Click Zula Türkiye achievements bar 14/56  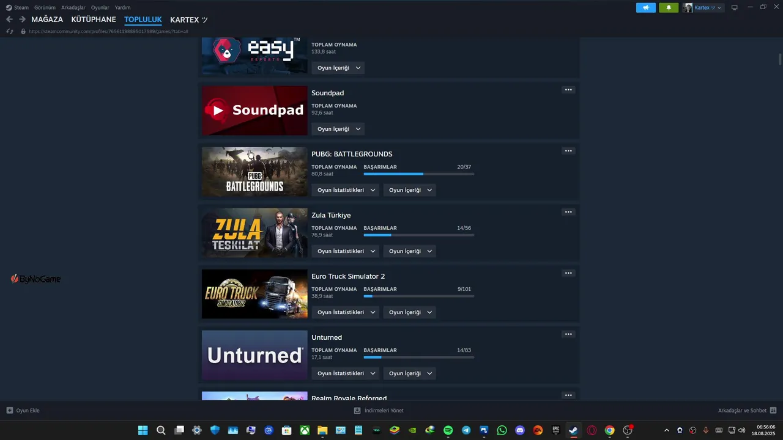click(418, 235)
